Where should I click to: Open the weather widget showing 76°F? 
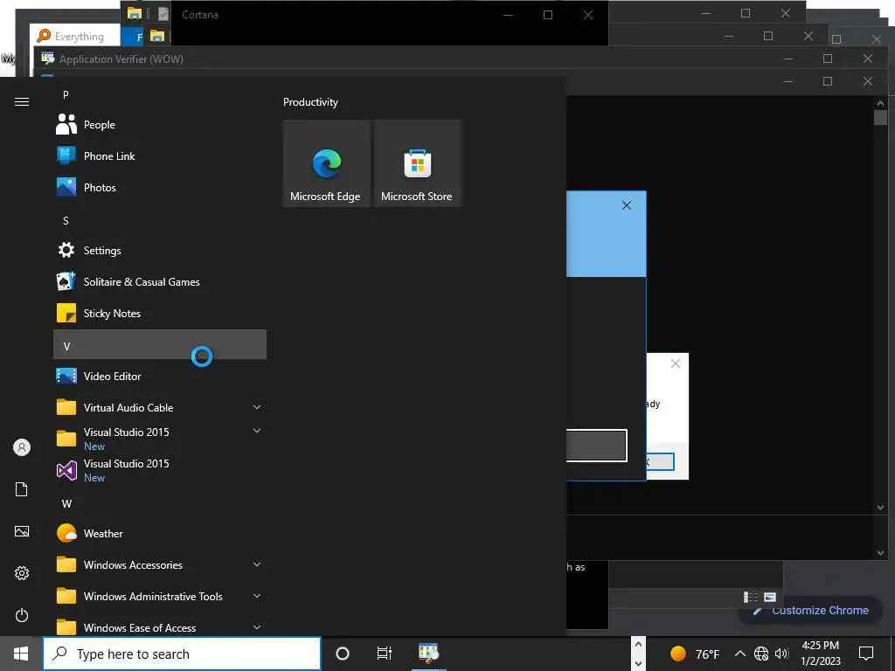(x=695, y=654)
